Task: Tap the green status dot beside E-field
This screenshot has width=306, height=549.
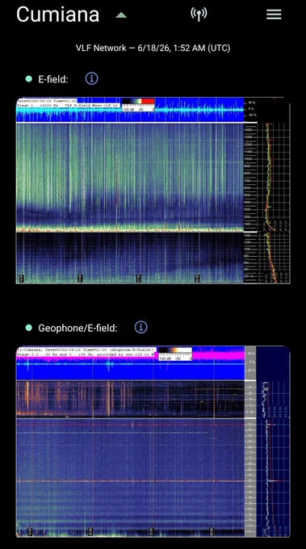Action: pos(29,79)
